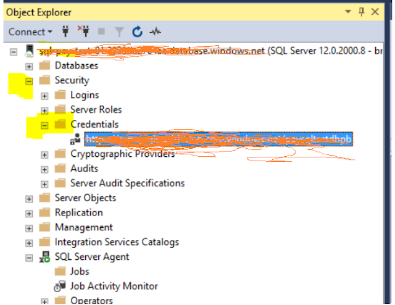Open Activity Monitor via the pulse icon
Screen dimensions: 395x305
(x=155, y=31)
